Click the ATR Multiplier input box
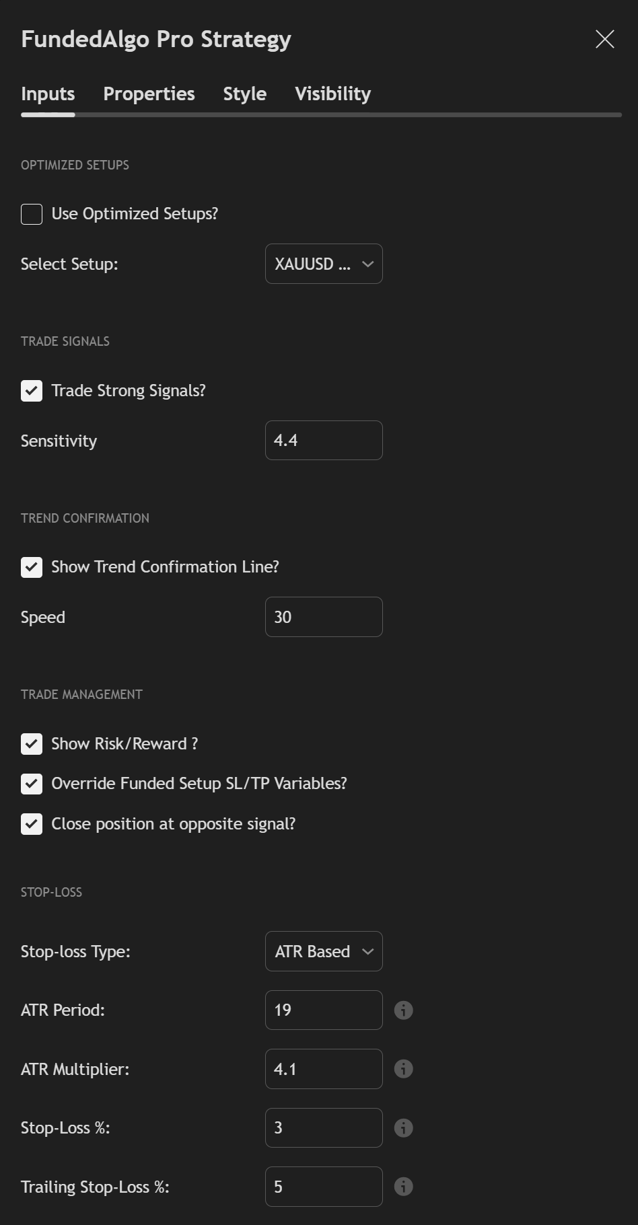 [x=324, y=1069]
